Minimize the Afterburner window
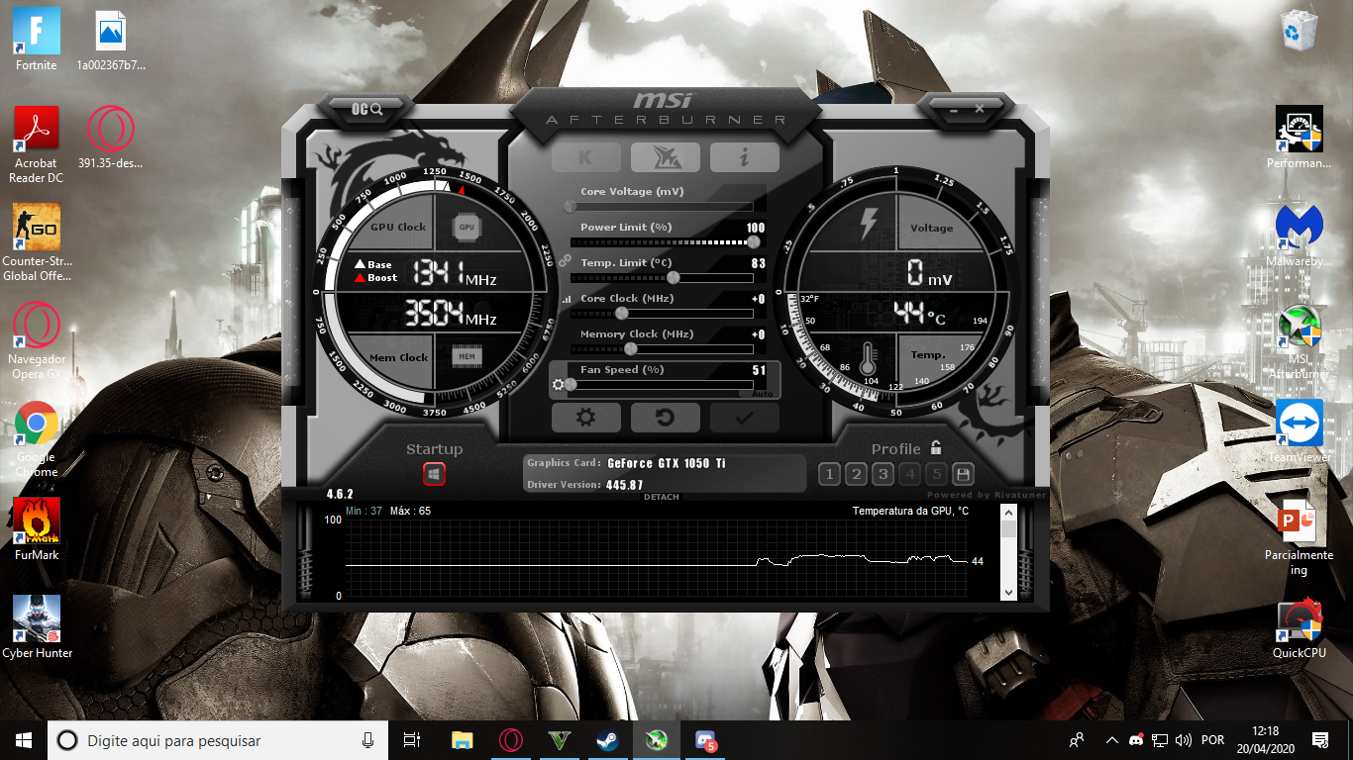1353x760 pixels. [x=954, y=109]
